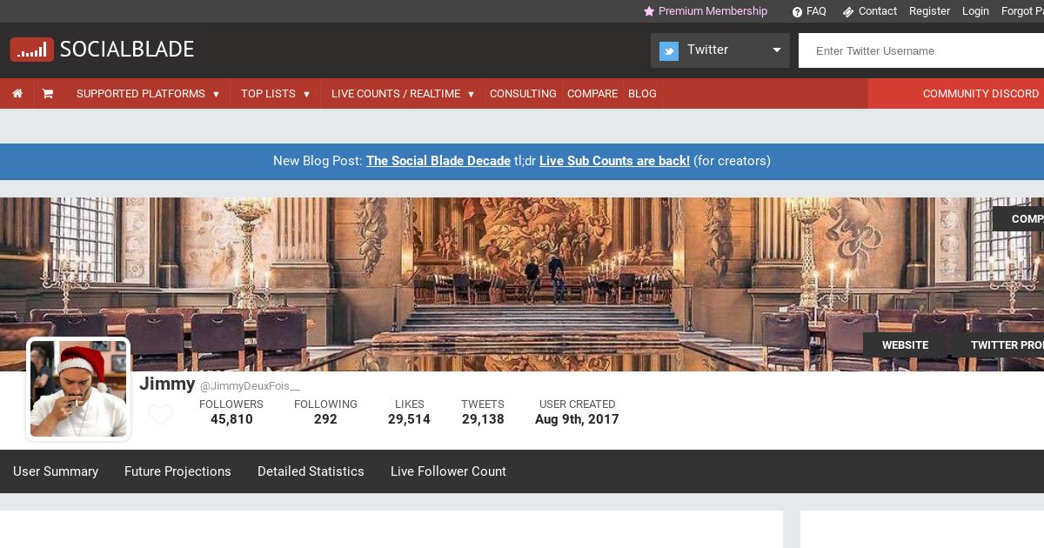Screen dimensions: 1044x548
Task: Click the SOCIALBLADE site title text
Action: 127,50
